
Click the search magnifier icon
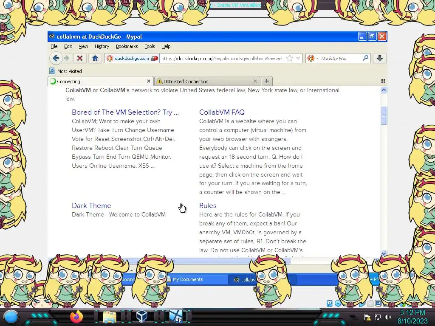click(365, 58)
